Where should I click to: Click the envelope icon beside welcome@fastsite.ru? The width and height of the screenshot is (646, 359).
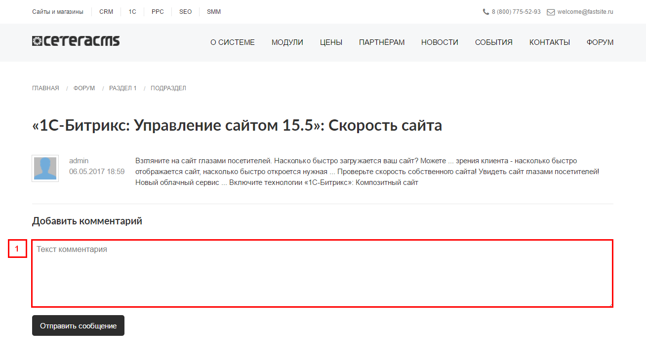pos(551,12)
